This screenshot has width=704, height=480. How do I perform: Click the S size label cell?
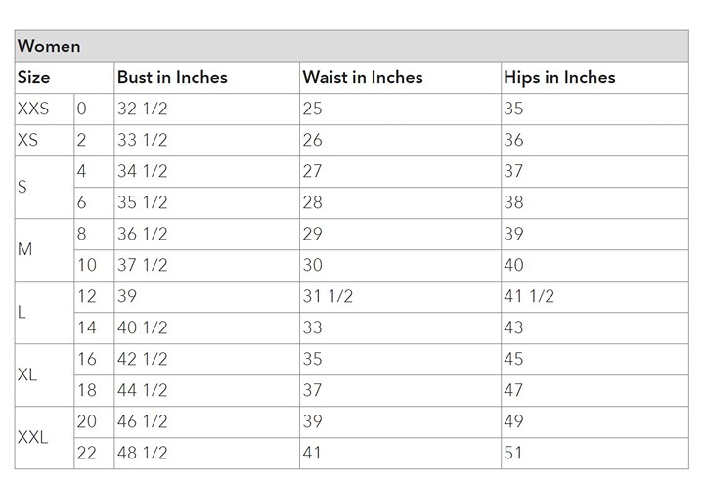point(44,188)
